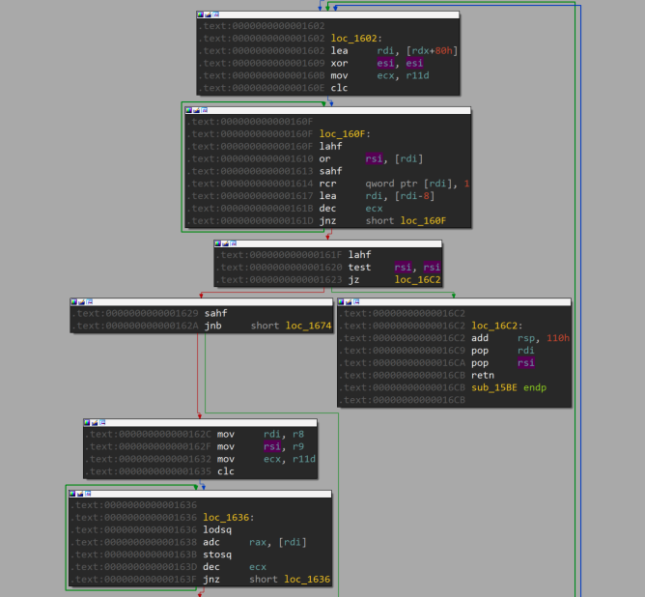Follow the loc_1674 jump target in jnb
Screen dimensions: 645x597
tap(309, 326)
